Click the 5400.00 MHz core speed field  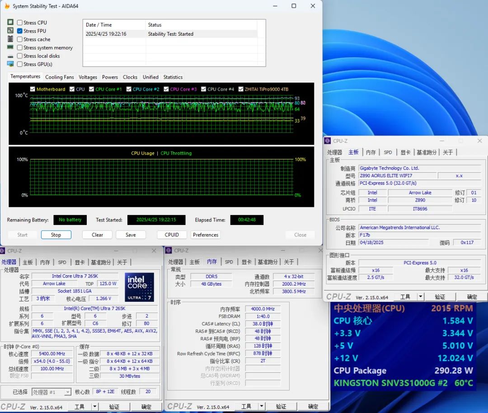[52, 354]
